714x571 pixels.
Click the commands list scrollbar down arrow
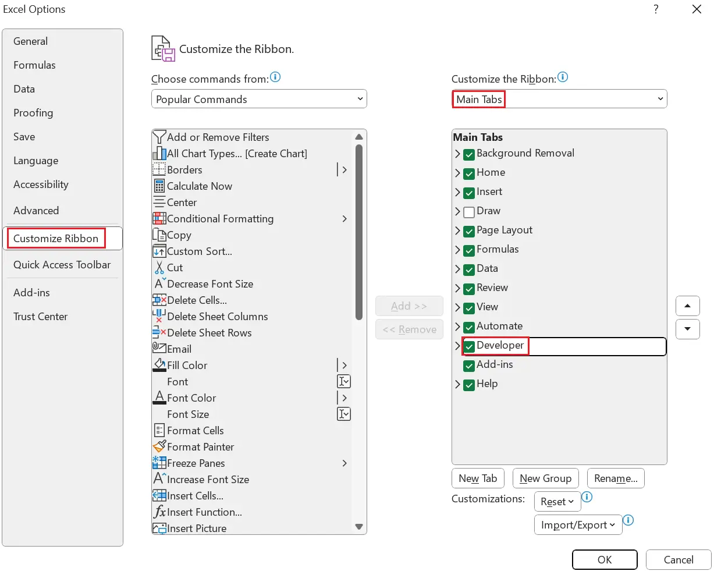click(359, 527)
